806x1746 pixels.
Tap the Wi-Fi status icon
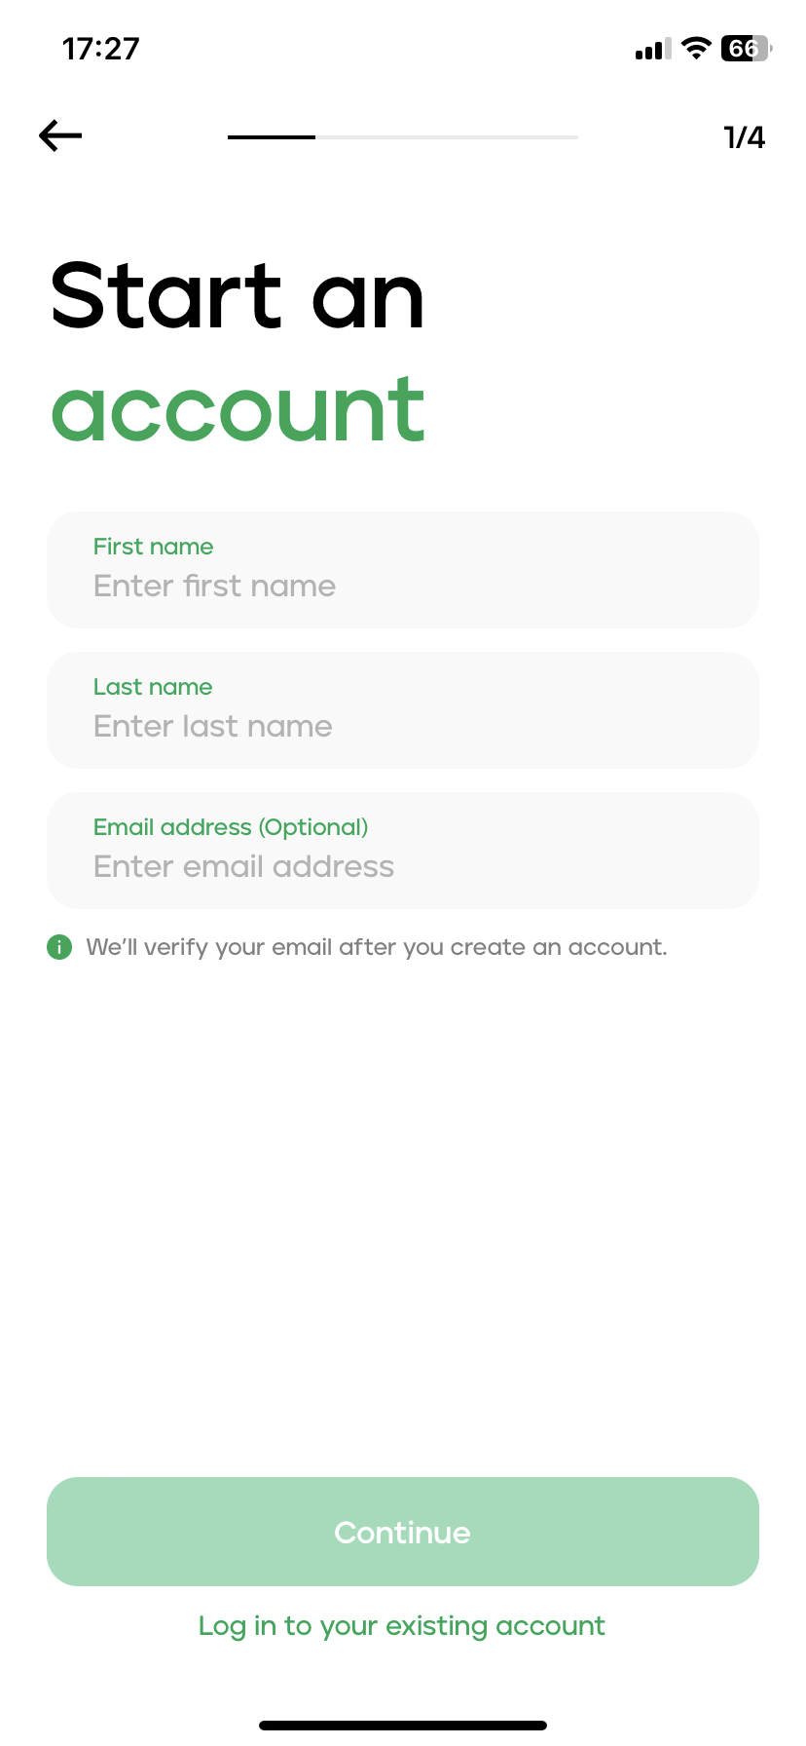click(696, 48)
